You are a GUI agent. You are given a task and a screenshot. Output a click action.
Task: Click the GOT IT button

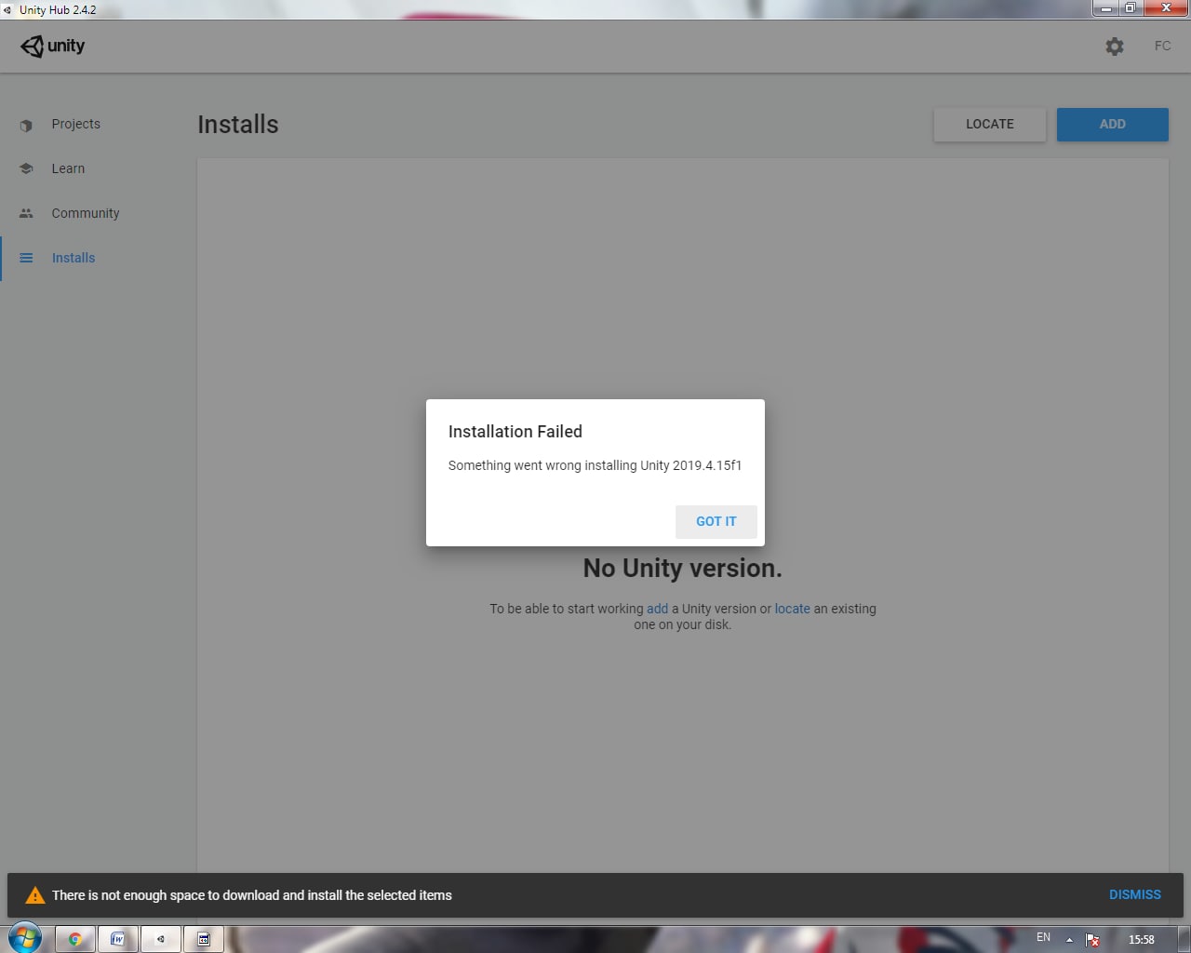pyautogui.click(x=716, y=521)
